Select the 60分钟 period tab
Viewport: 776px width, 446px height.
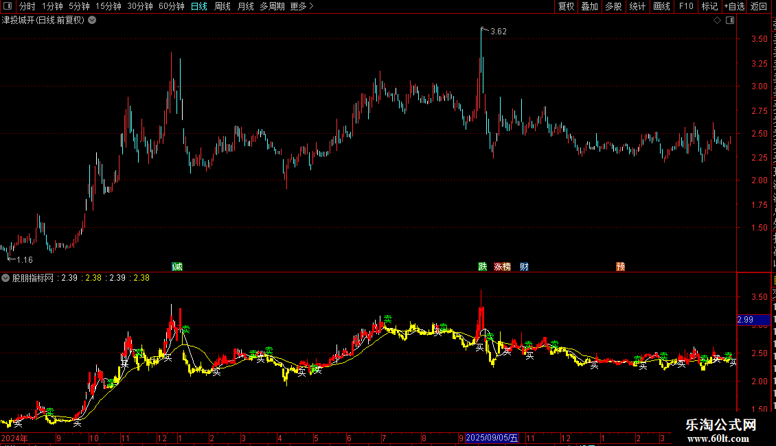pyautogui.click(x=172, y=6)
